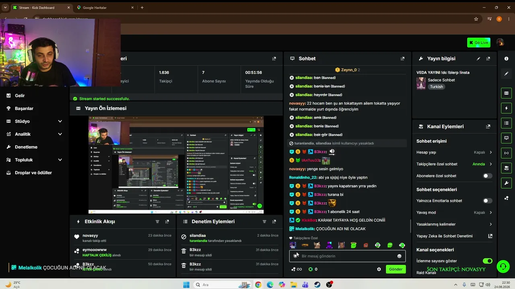Open Steam from the taskbar
This screenshot has width=515, height=289.
317,285
